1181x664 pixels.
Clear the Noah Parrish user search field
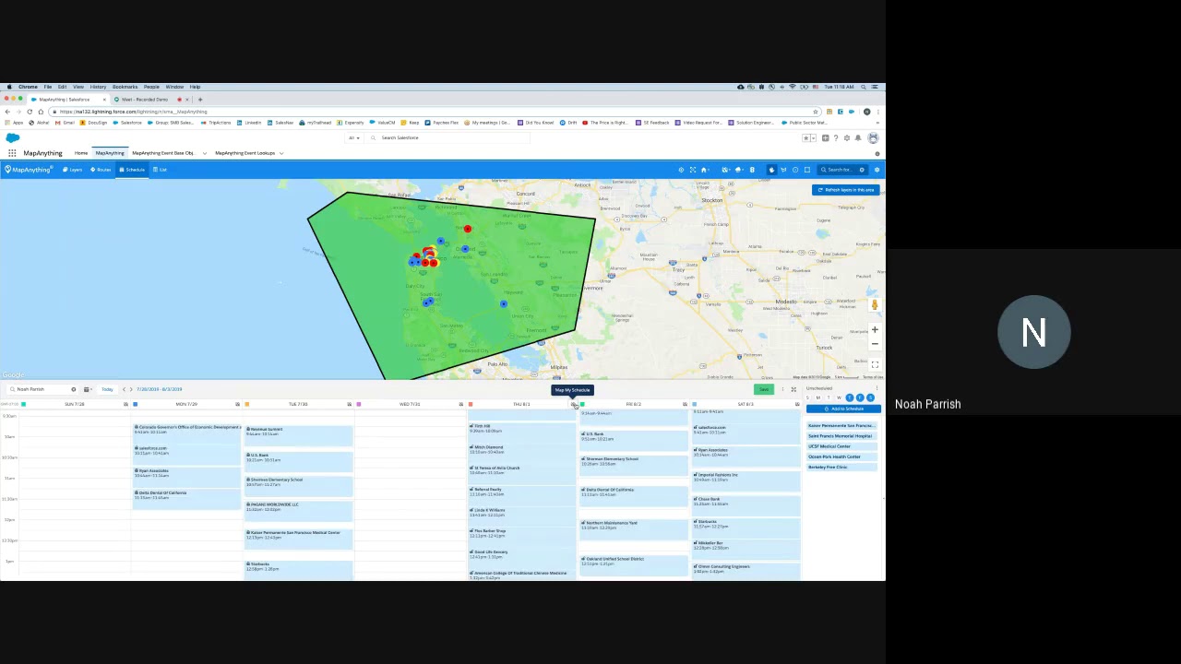point(74,389)
